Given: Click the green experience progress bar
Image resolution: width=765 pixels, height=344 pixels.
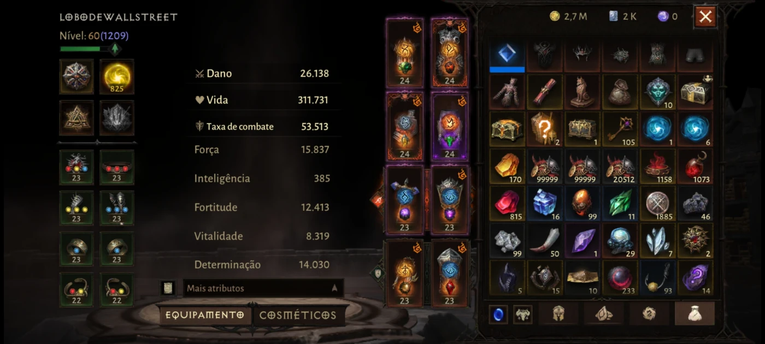Looking at the screenshot, I should click(x=84, y=49).
